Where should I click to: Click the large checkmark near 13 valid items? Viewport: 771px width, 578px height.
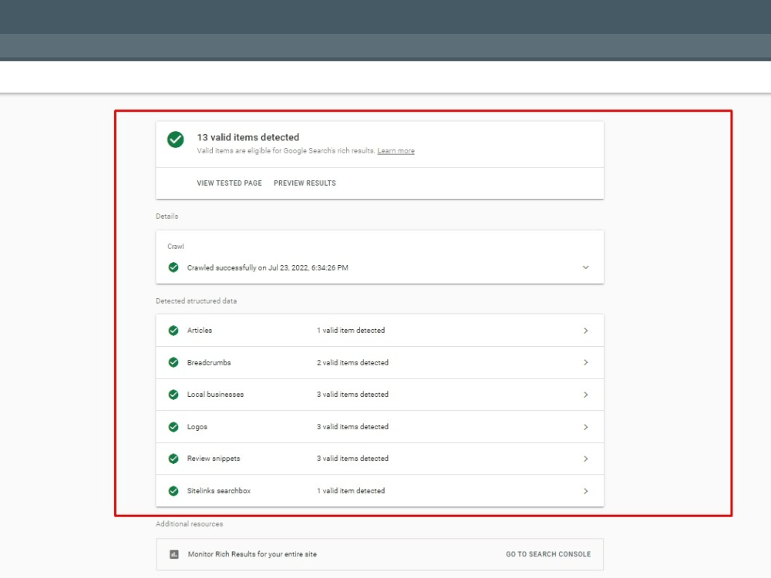(175, 139)
